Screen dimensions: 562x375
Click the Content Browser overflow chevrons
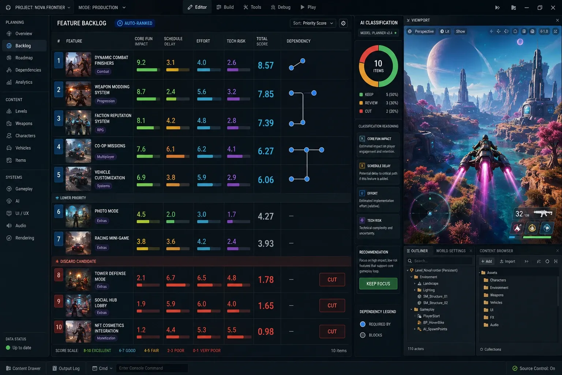(x=527, y=261)
